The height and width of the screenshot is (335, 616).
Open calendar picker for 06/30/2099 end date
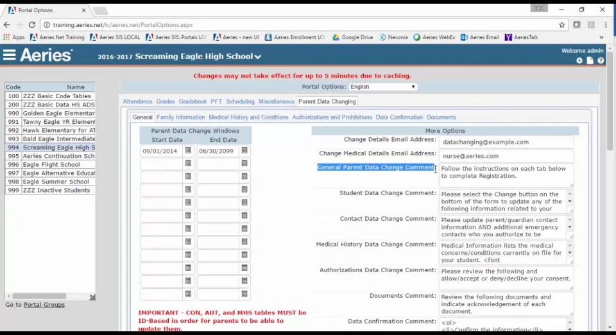(244, 150)
